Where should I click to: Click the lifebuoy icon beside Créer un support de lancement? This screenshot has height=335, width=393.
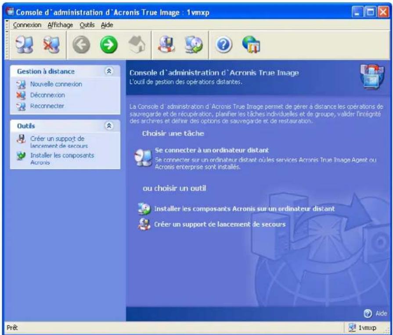point(144,224)
